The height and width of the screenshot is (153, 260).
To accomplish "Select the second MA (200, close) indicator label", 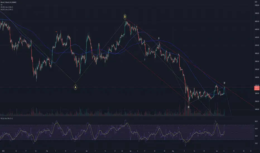I will 7,9.
